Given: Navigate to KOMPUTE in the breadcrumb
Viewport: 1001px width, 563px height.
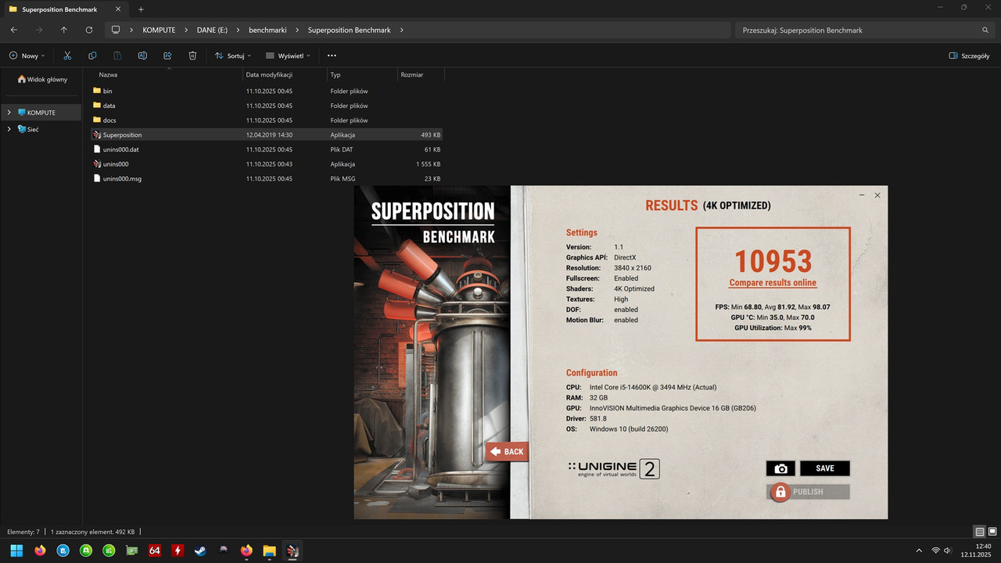Looking at the screenshot, I should tap(159, 30).
